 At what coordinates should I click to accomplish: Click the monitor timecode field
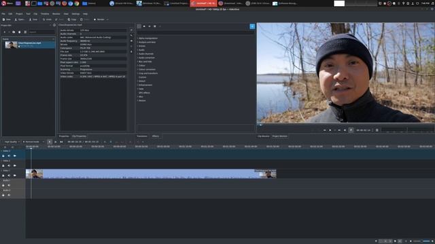[364, 130]
